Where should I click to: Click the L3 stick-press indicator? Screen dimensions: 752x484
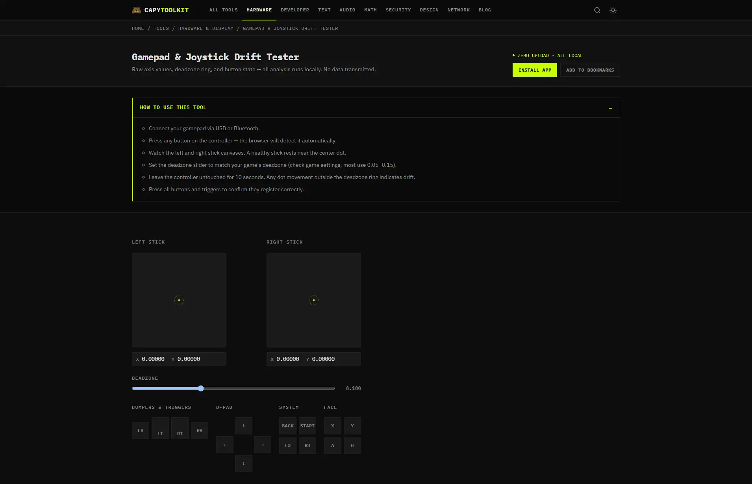(288, 445)
